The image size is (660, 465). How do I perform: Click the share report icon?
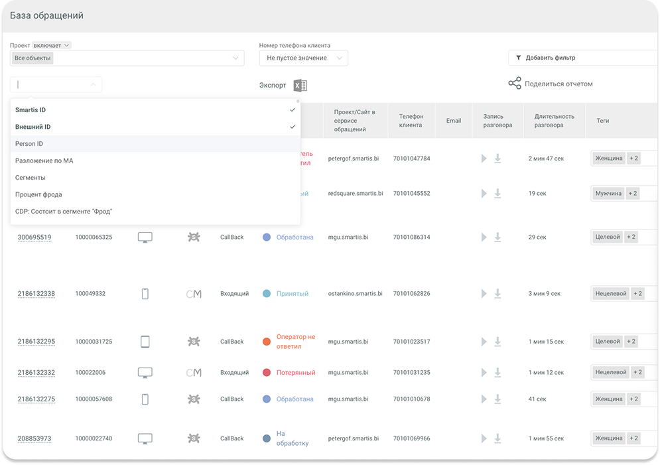[515, 84]
